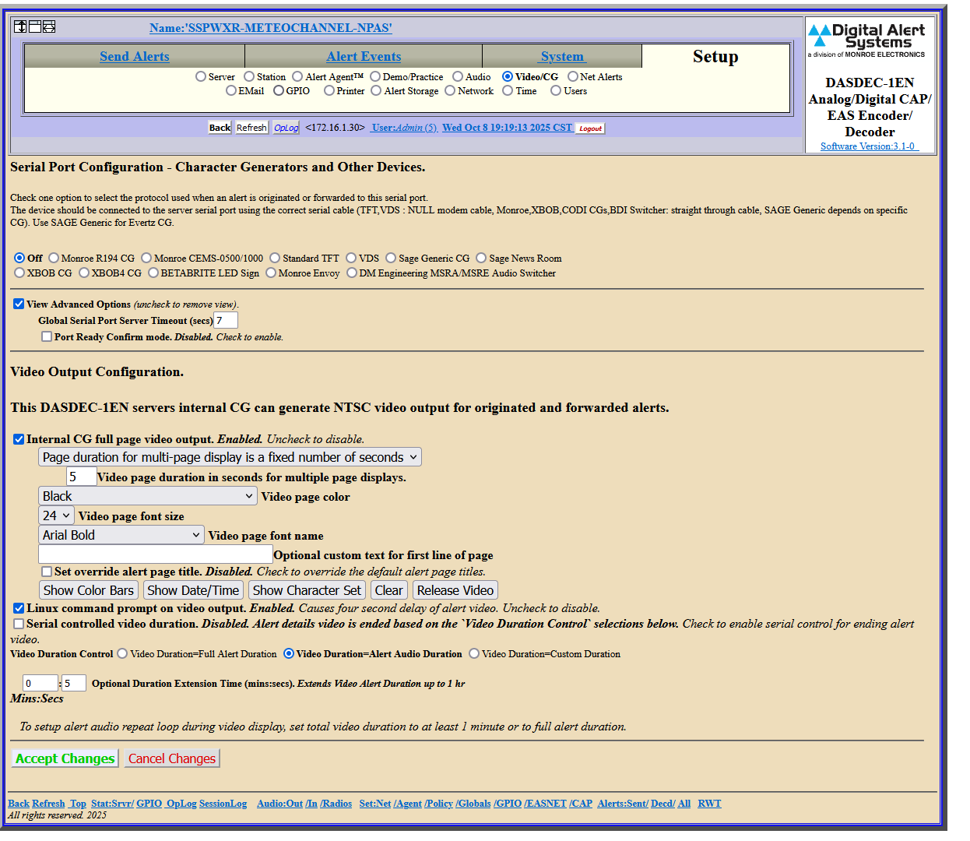Screen dimensions: 970x841
Task: Click the horizontal resize layout icon
Action: (49, 26)
